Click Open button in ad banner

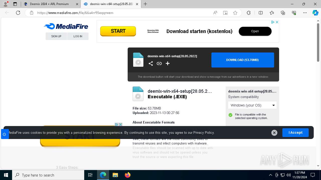pos(255,31)
